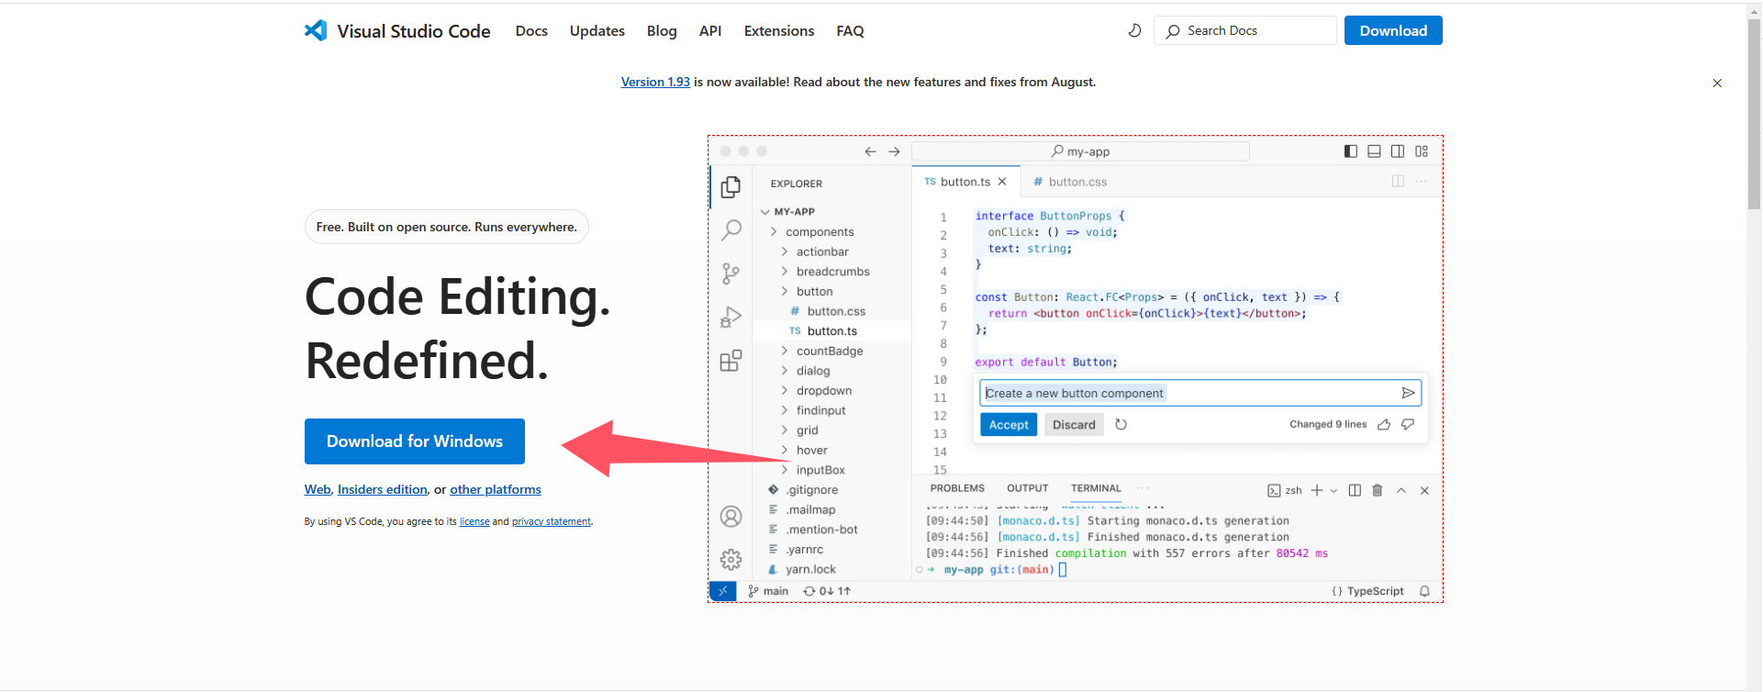Screen dimensions: 1763x692
Task: Click the kill terminal trash icon
Action: (x=1378, y=490)
